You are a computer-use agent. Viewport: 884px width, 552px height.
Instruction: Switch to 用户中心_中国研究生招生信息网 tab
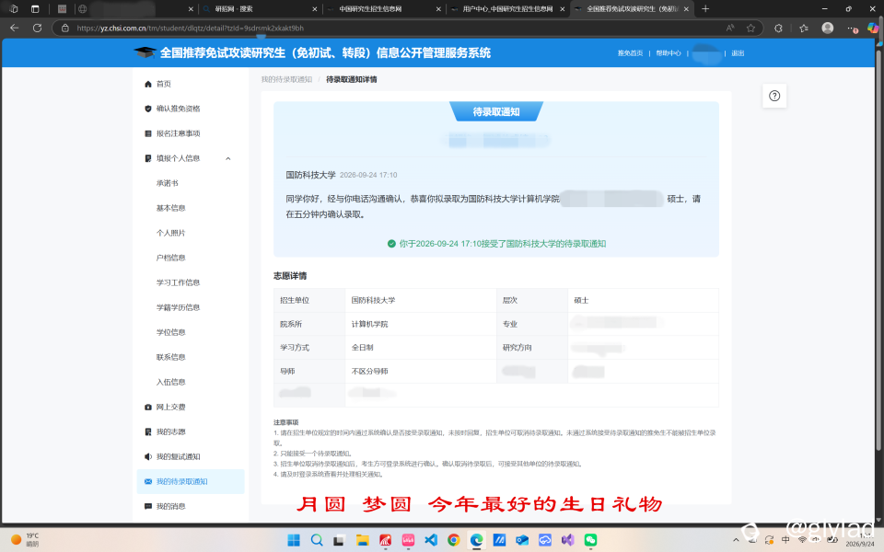tap(507, 9)
